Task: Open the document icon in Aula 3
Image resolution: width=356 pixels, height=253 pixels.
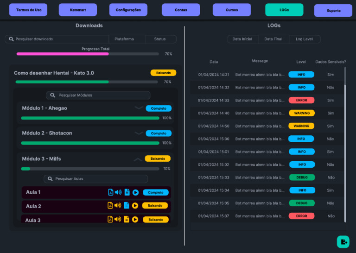Action: point(127,219)
